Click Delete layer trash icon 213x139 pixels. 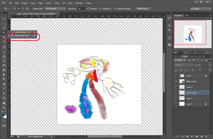[206, 137]
